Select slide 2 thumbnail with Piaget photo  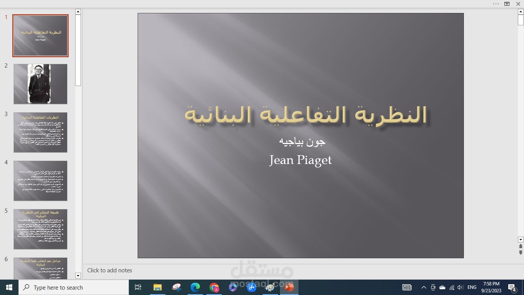coord(40,84)
